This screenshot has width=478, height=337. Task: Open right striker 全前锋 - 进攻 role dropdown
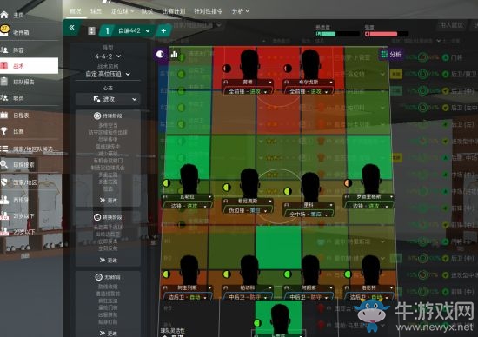coord(309,91)
